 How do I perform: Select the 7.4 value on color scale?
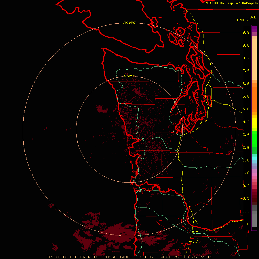246,71
